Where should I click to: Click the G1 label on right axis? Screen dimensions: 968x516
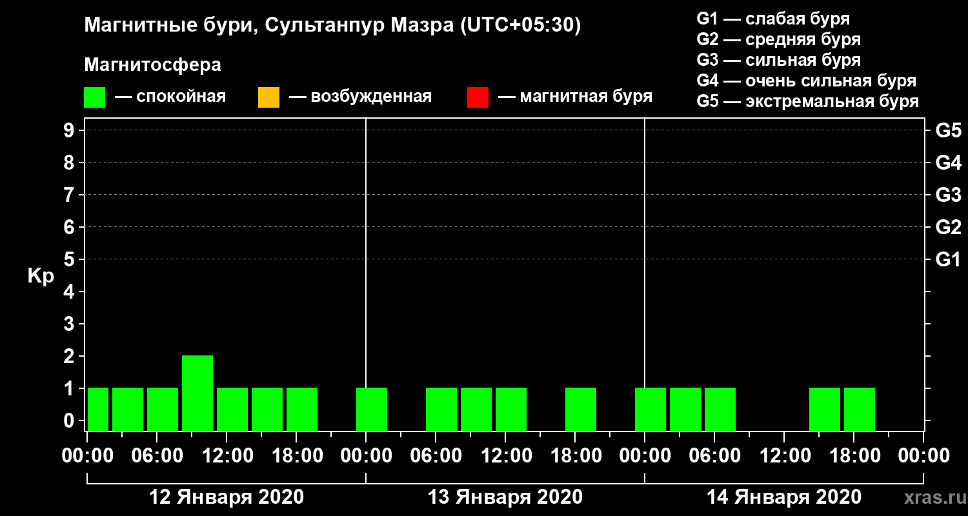(948, 259)
